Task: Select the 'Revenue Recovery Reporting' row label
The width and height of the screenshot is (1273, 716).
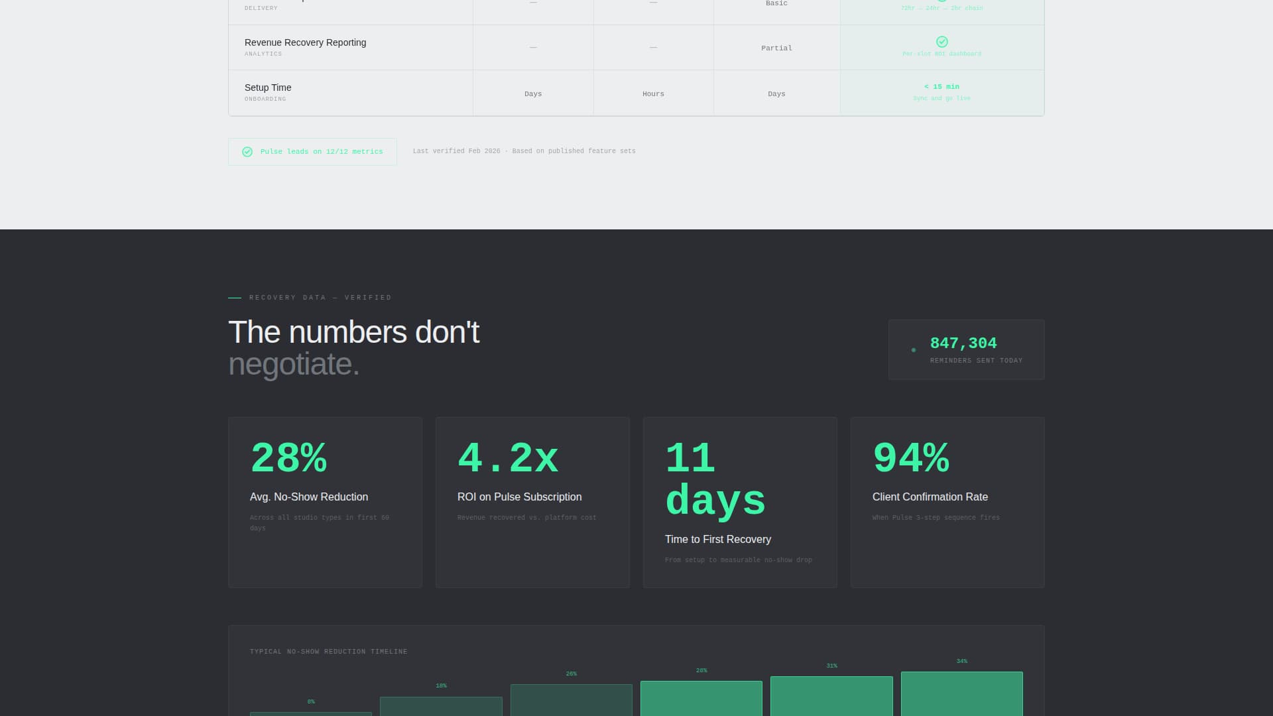Action: [x=305, y=42]
